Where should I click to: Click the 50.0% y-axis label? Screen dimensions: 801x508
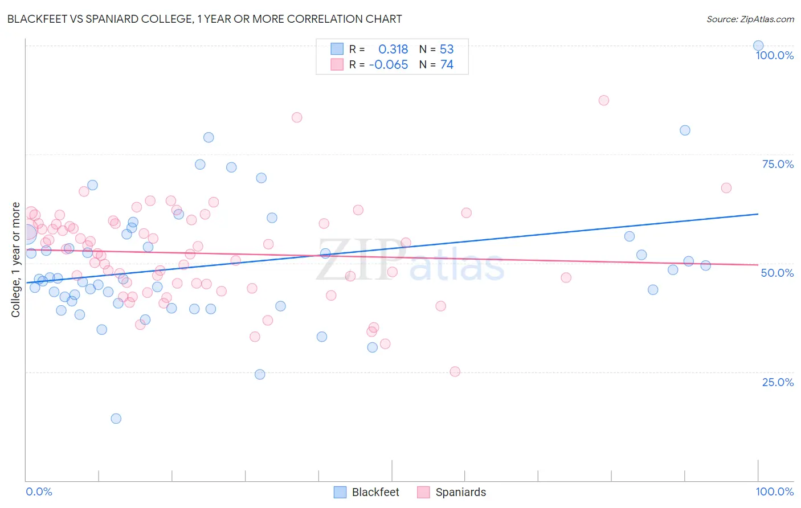click(778, 273)
